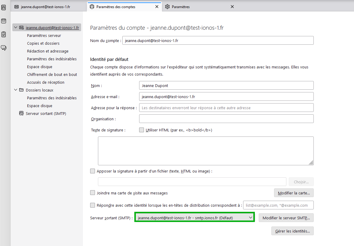Open the Chat sidebar icon
This screenshot has height=246, width=354.
4,48
